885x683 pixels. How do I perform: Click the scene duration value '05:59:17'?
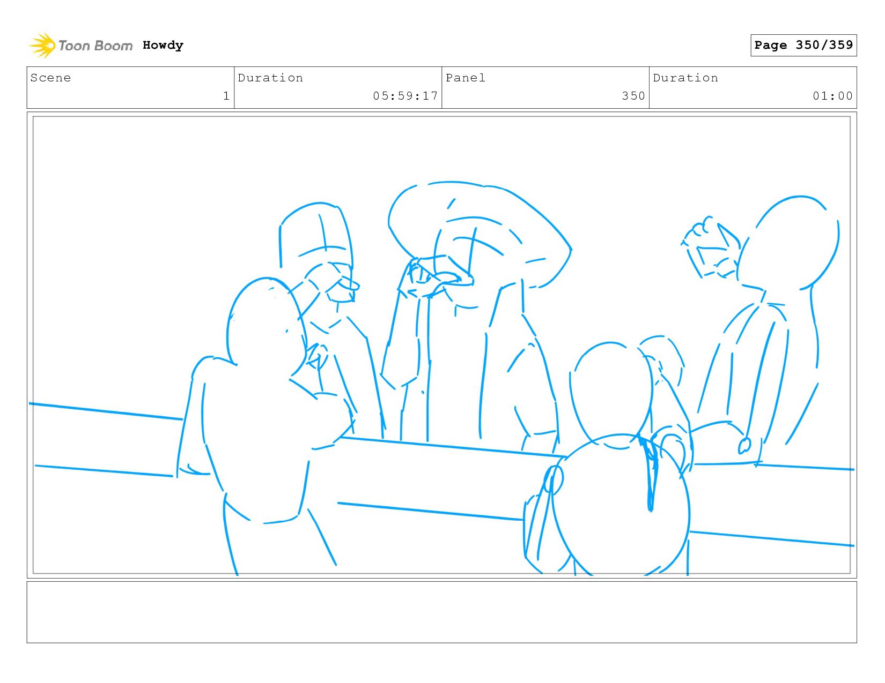click(x=405, y=96)
